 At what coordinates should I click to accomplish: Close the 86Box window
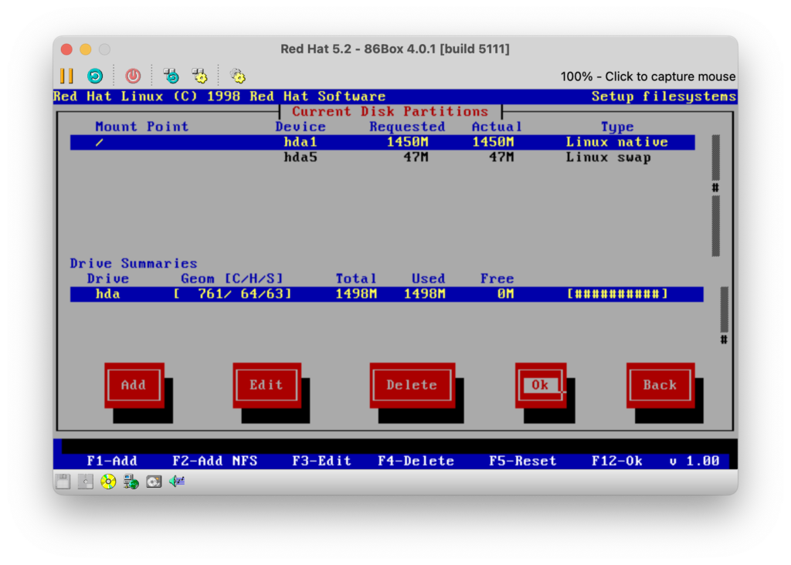pyautogui.click(x=66, y=49)
